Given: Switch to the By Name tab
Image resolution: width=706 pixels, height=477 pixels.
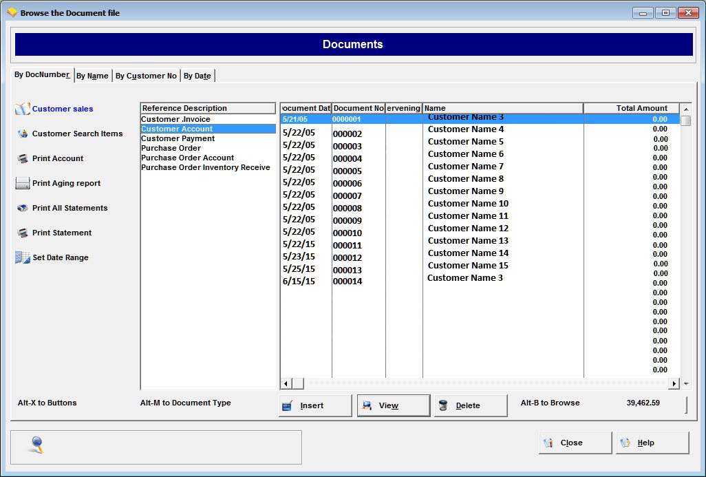Looking at the screenshot, I should point(92,76).
